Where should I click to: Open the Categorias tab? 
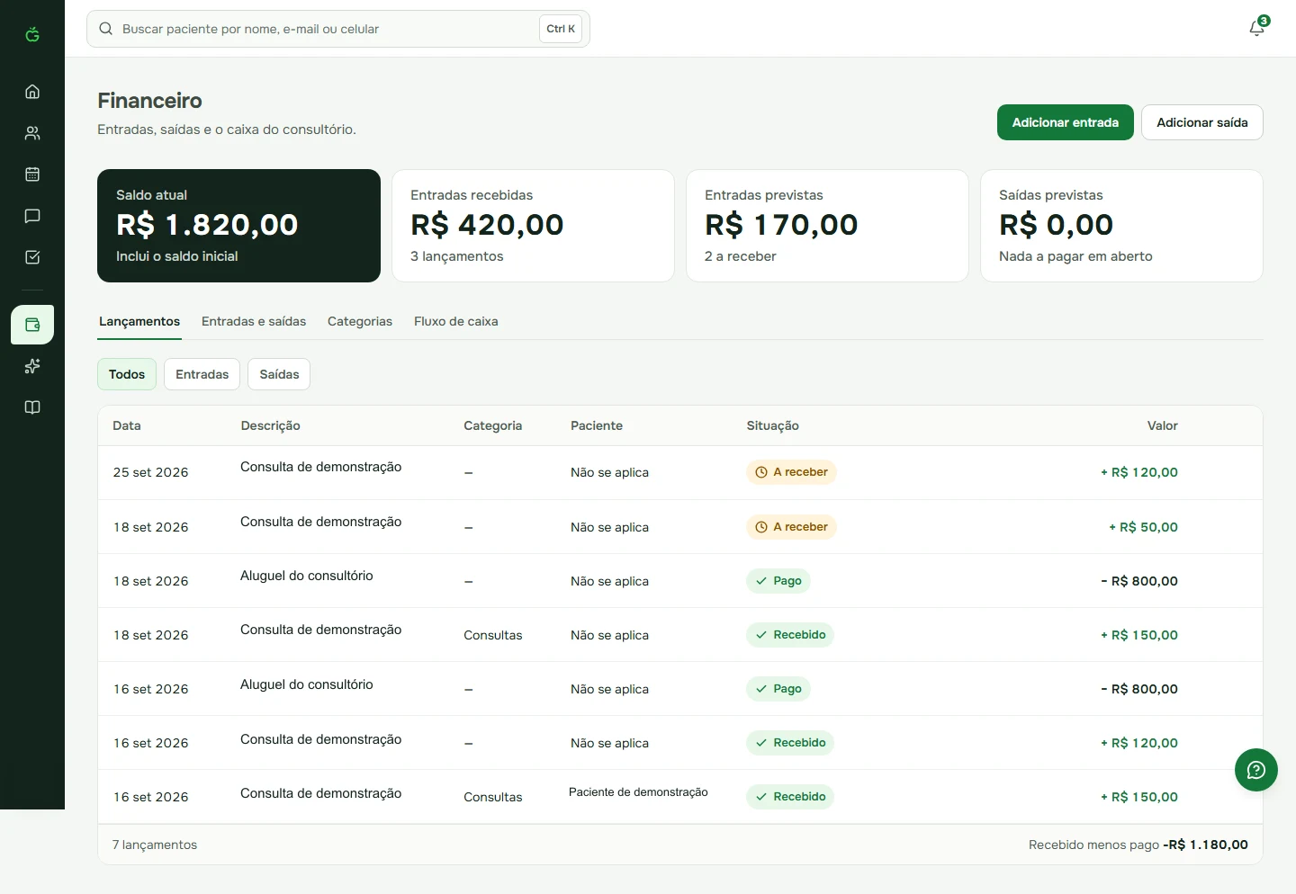pos(360,321)
